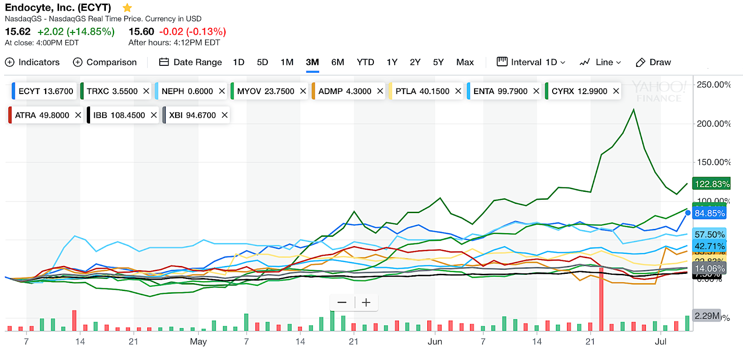This screenshot has height=348, width=743.
Task: Click the Line chart type icon
Action: (585, 62)
